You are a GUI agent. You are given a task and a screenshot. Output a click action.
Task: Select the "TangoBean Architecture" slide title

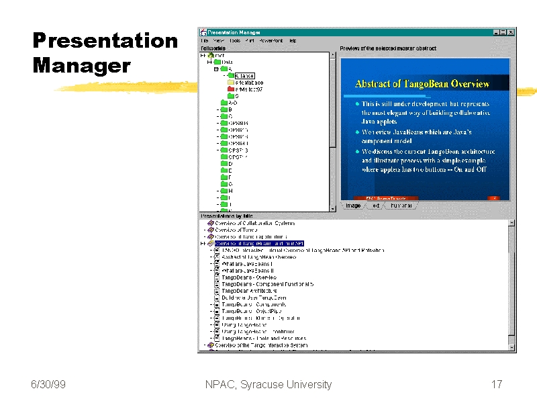(x=249, y=291)
